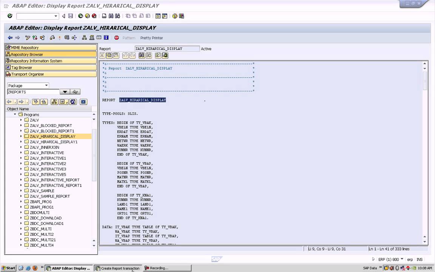Screen dimensions: 435x272
Task: Open the command field dropdown
Action: [56, 16]
